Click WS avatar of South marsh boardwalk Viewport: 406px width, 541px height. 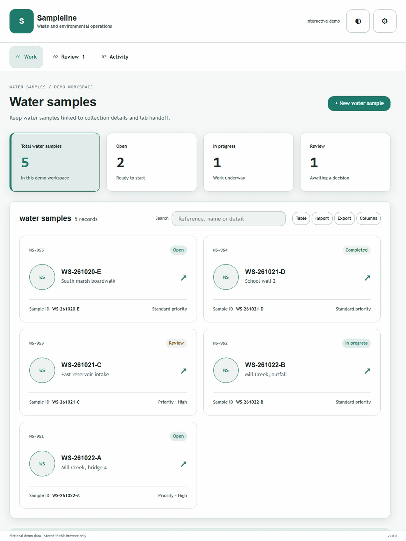[42, 277]
